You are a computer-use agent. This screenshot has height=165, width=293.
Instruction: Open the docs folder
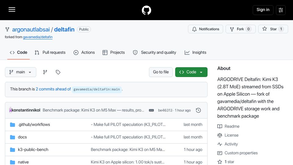(x=22, y=137)
